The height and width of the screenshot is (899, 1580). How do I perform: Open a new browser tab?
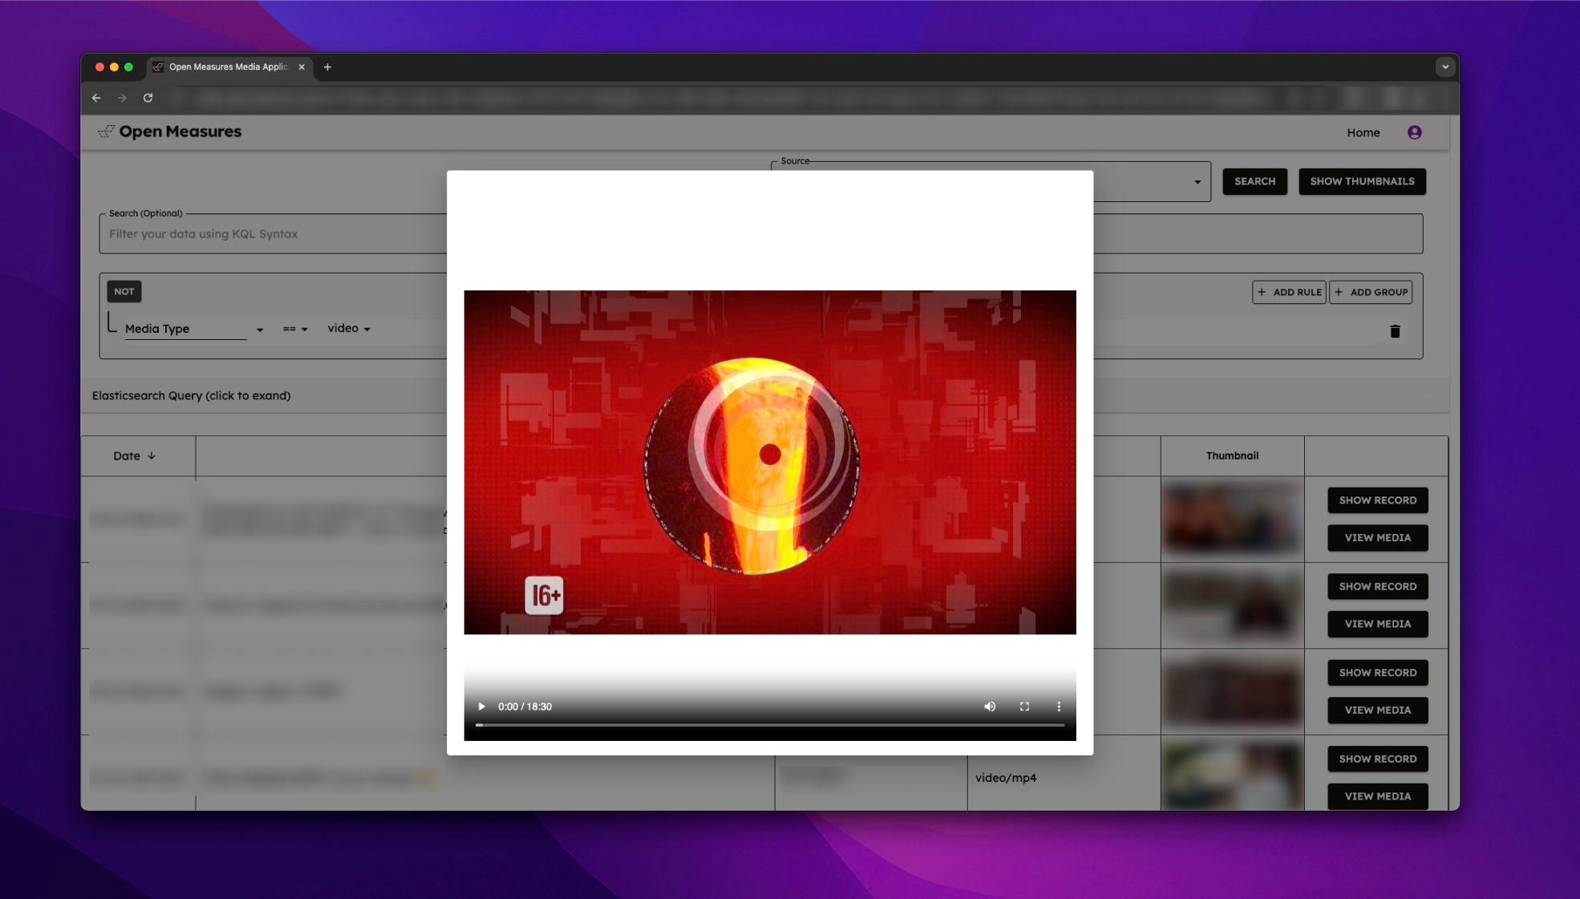point(327,67)
